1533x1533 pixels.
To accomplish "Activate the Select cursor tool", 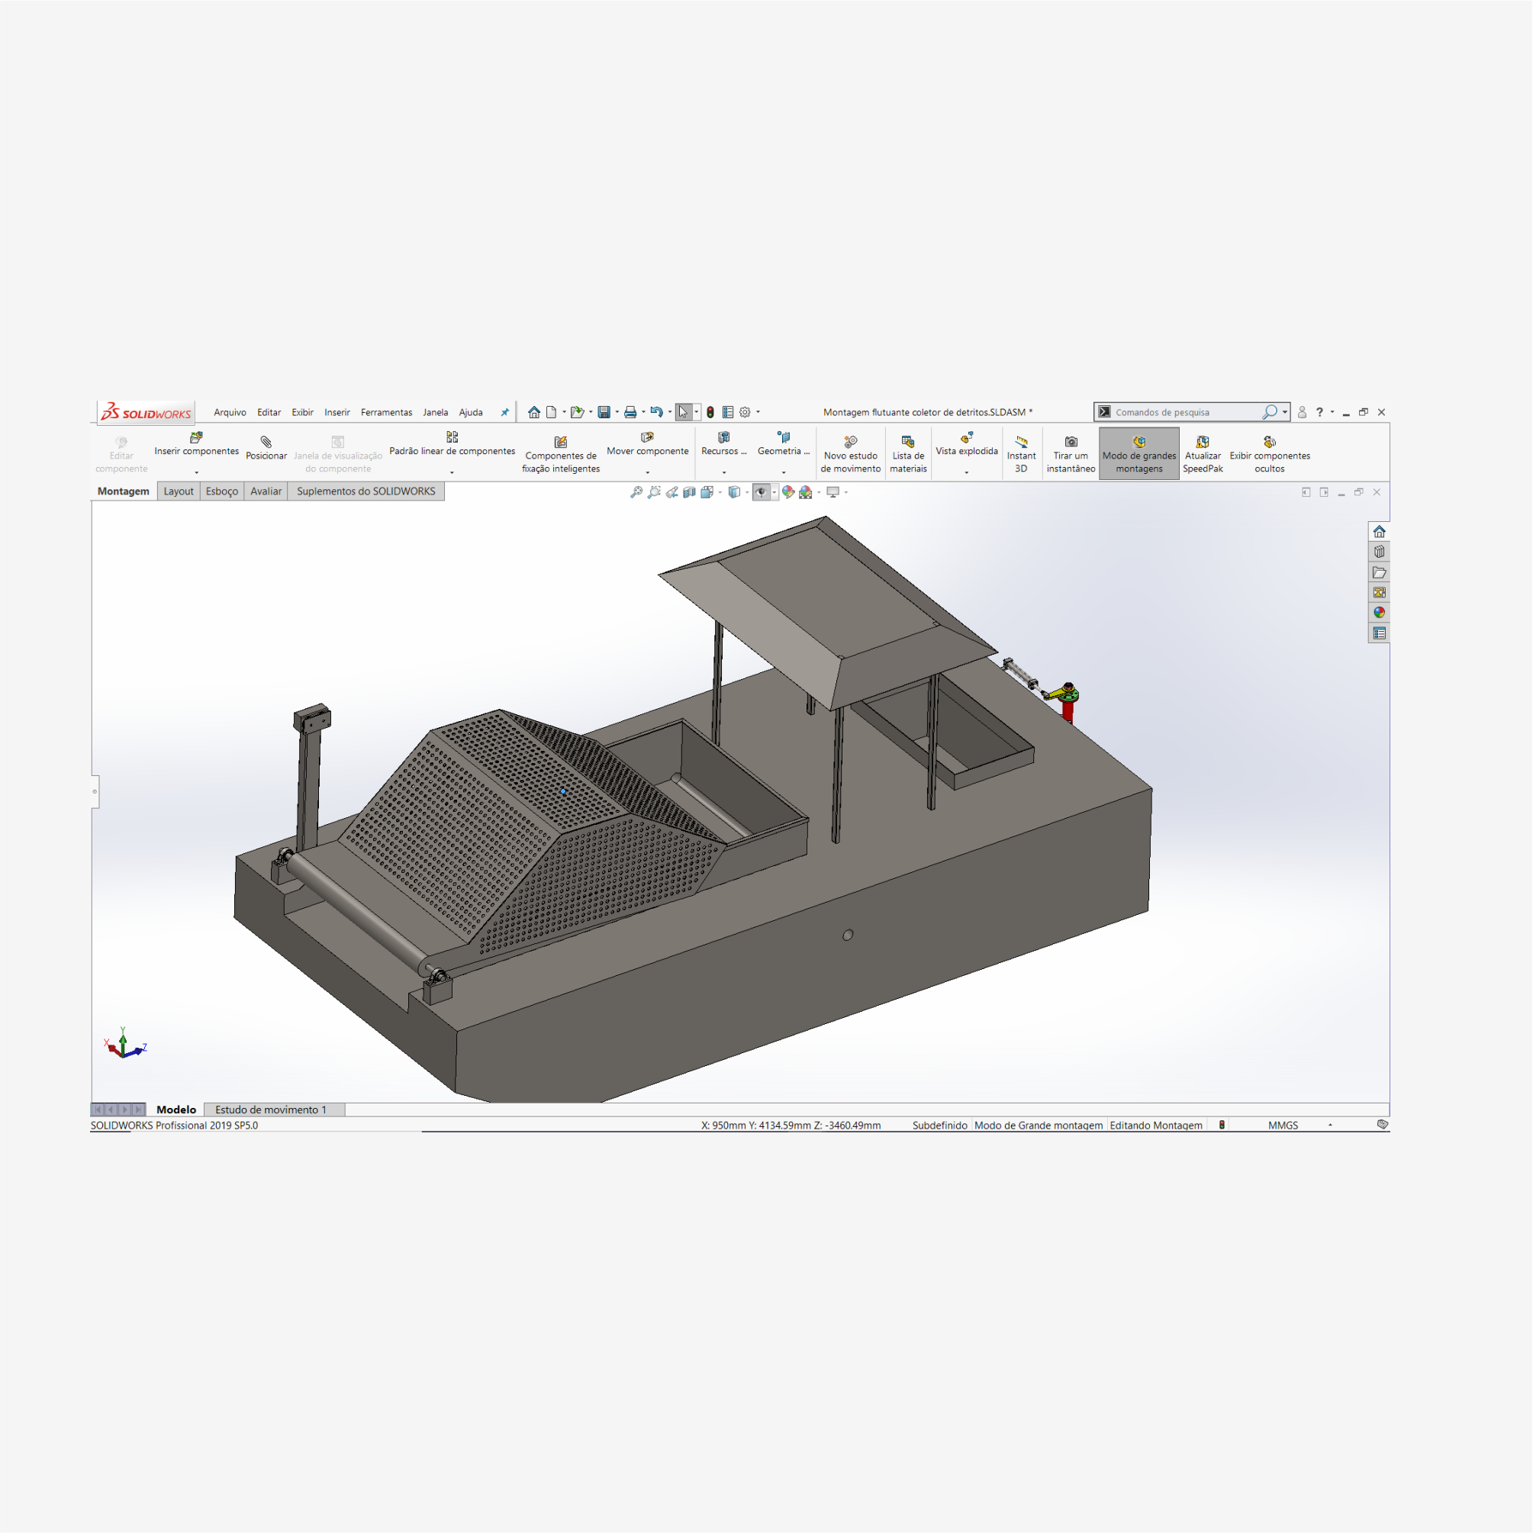I will pyautogui.click(x=683, y=412).
